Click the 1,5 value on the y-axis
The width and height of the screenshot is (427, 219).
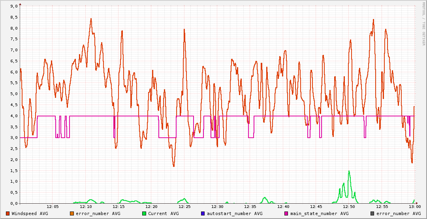click(x=13, y=170)
